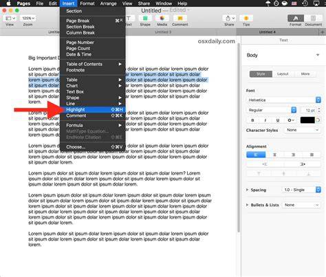Open the Format inspector brush icon
Screen dimensions: 326x277
(x=296, y=18)
